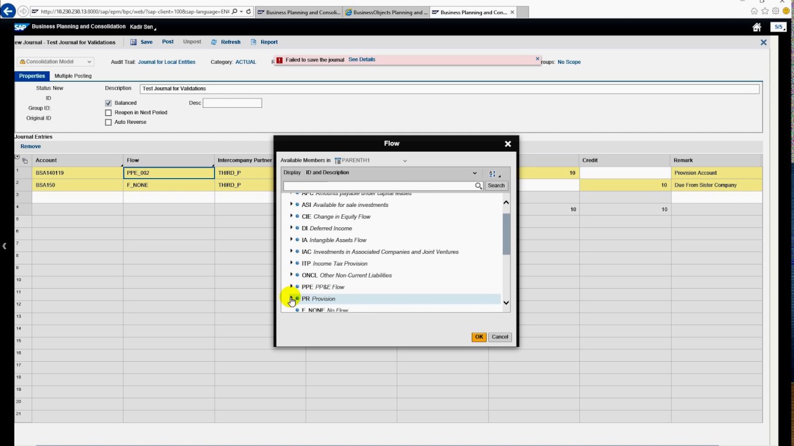Expand the IA Intangible Assets node
Image resolution: width=794 pixels, height=446 pixels.
tap(291, 240)
